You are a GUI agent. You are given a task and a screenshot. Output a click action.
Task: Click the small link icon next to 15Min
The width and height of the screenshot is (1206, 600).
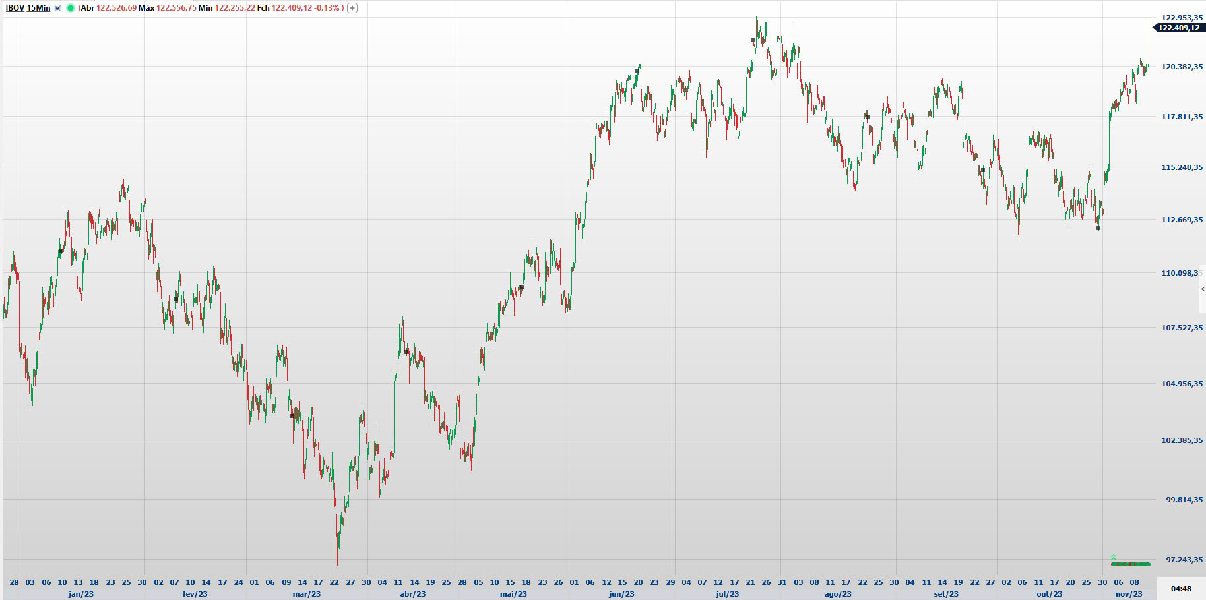pyautogui.click(x=58, y=8)
